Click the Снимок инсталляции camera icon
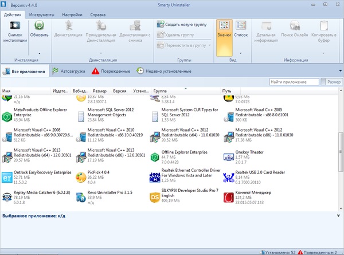Viewport: 344px width, 255px height. pos(15,26)
